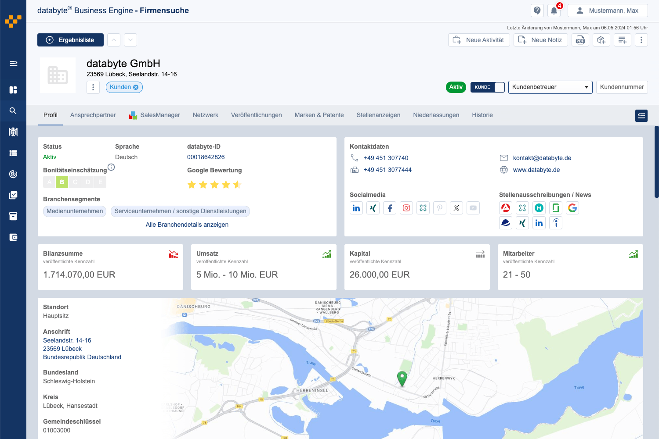Collapse with the up chevron near Ergebnisliste
The width and height of the screenshot is (659, 439).
click(x=113, y=39)
